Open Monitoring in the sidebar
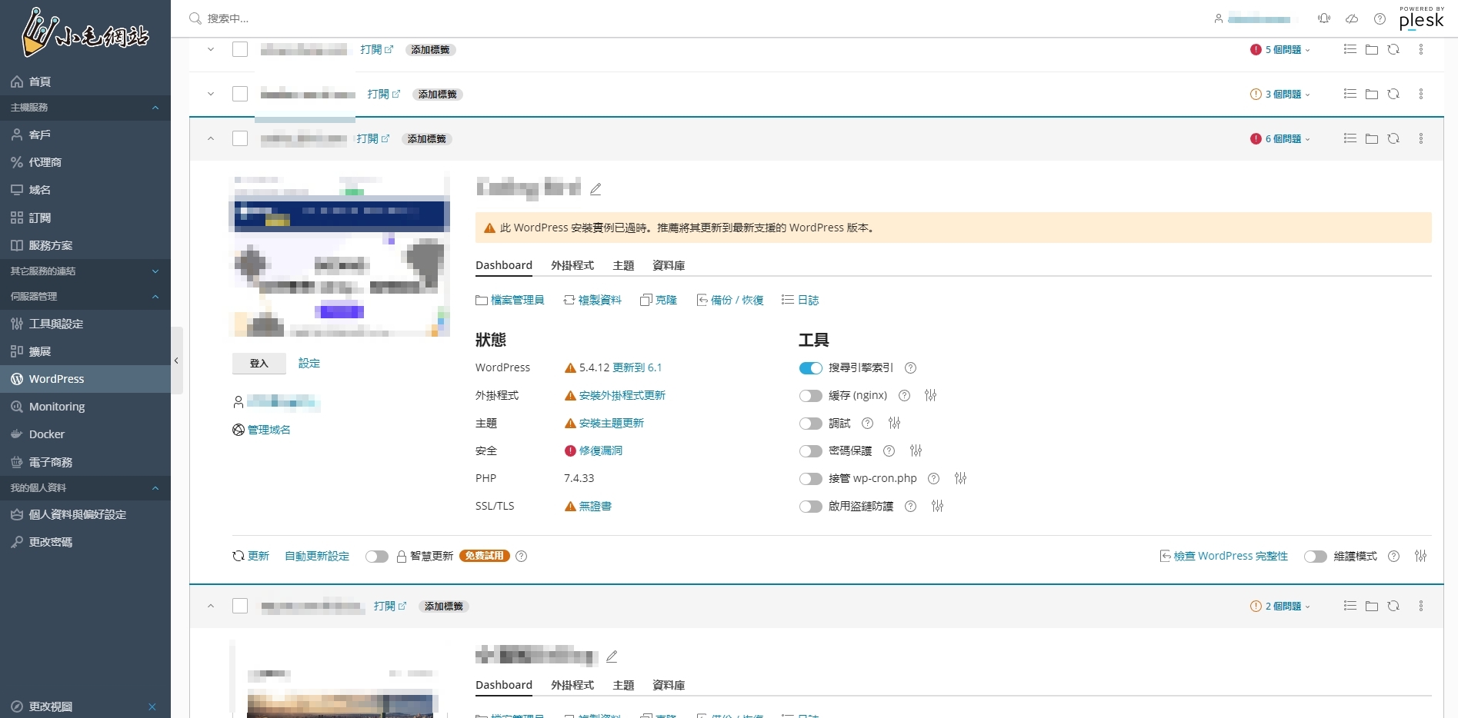Image resolution: width=1458 pixels, height=718 pixels. 57,407
